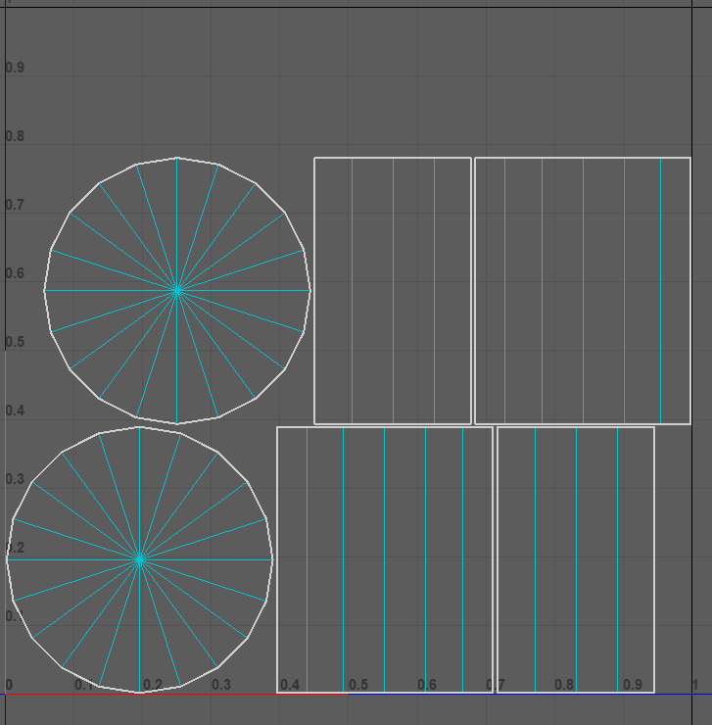Click the center vertex of the lower circular shell
712x725 pixels.
click(140, 559)
